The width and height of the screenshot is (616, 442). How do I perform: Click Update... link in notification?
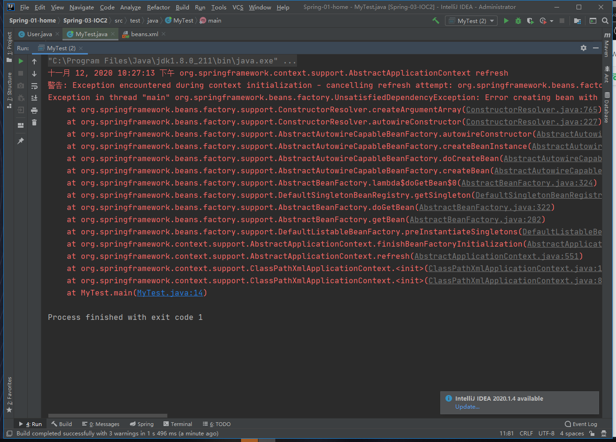tap(467, 407)
